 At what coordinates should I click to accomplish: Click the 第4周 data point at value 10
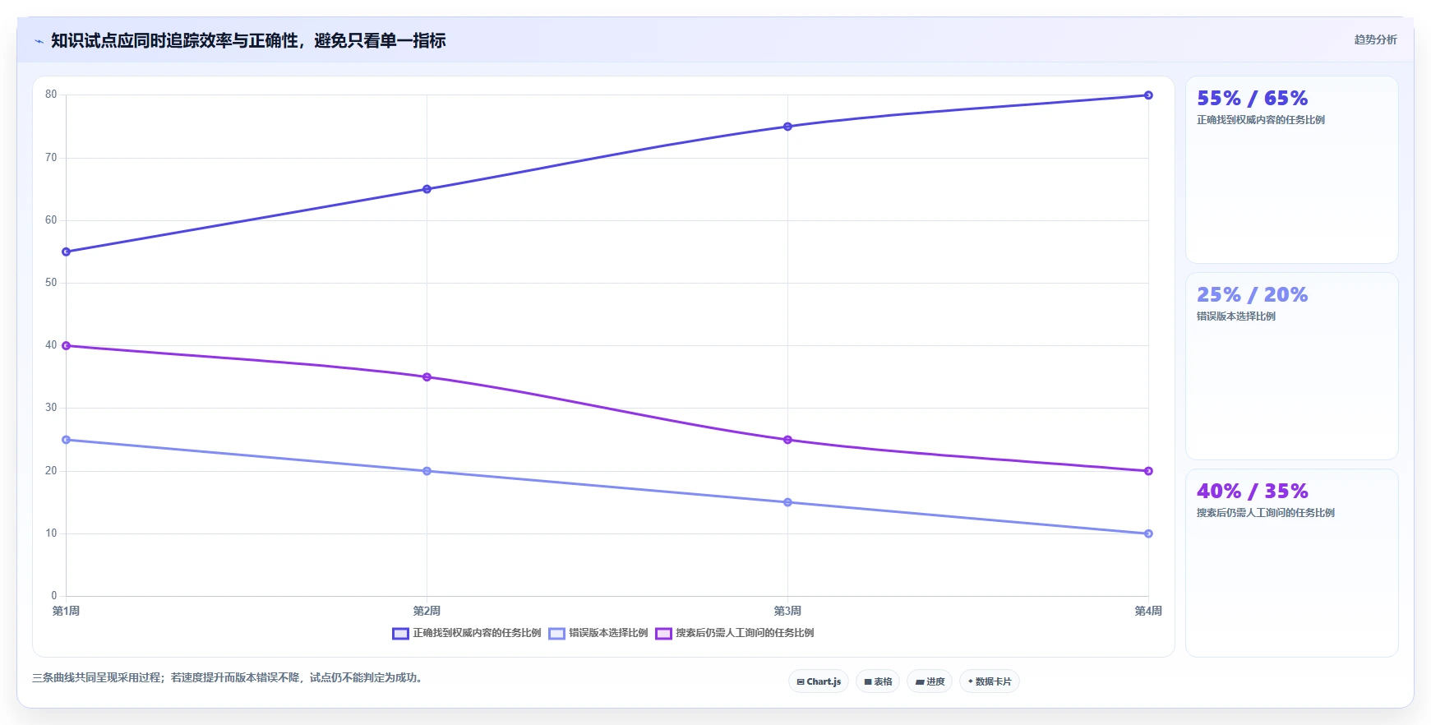(x=1148, y=533)
